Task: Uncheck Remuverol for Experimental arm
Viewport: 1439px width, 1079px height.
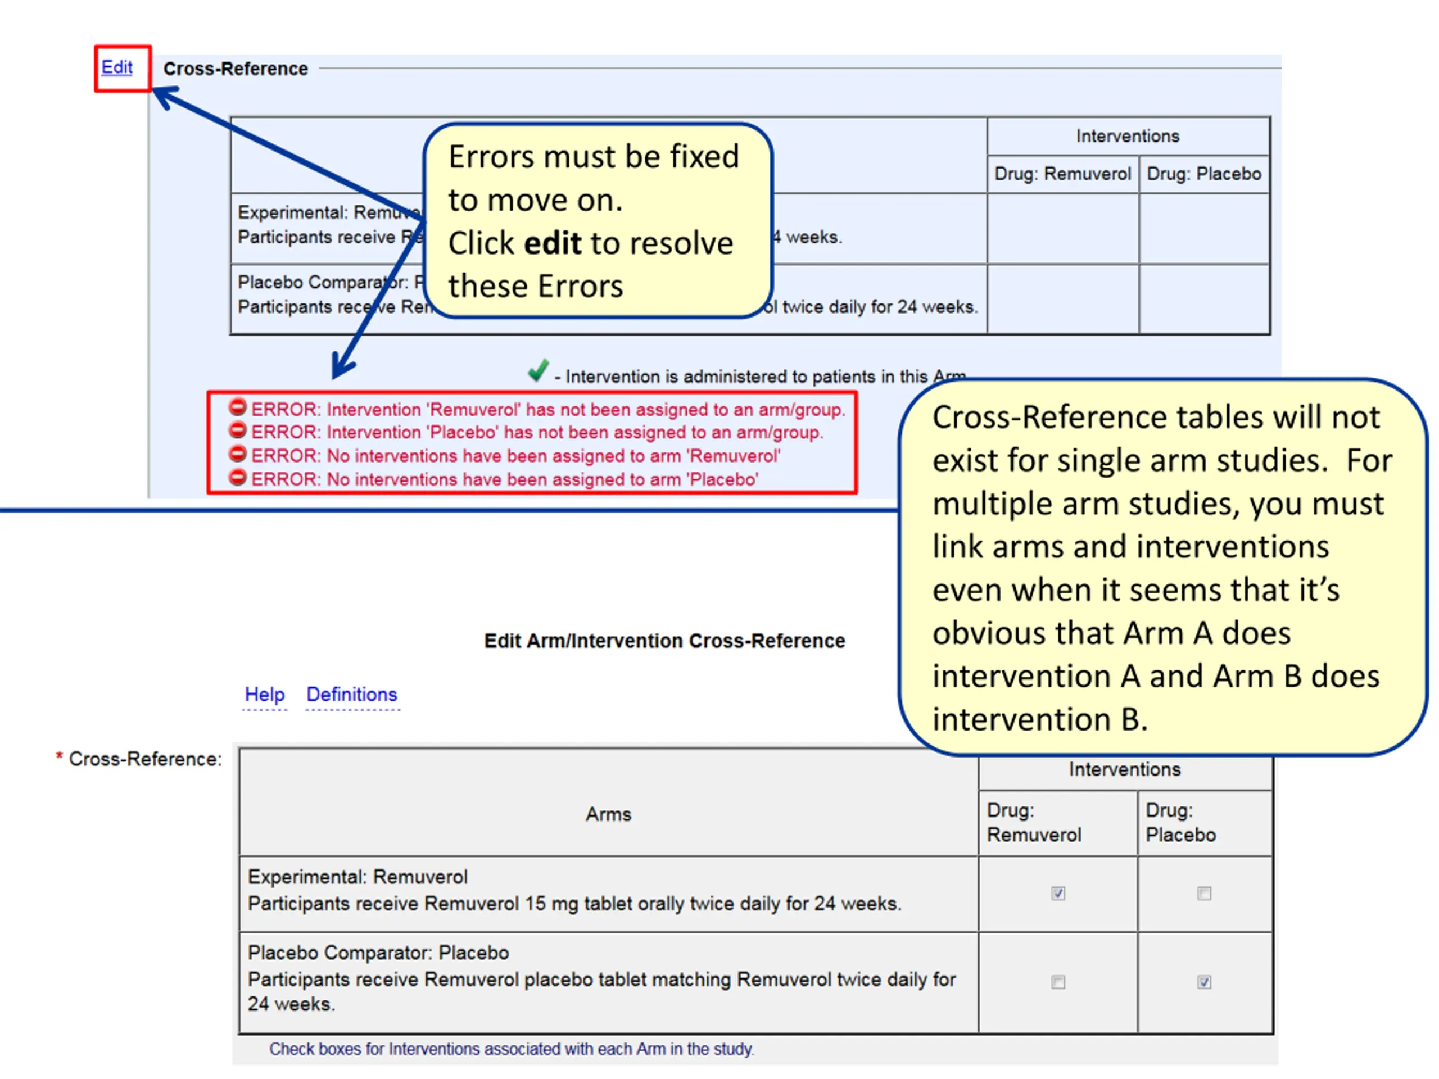Action: [1058, 893]
